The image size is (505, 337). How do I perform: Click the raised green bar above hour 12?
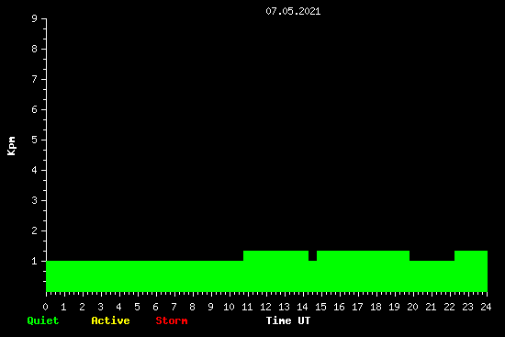click(x=275, y=255)
